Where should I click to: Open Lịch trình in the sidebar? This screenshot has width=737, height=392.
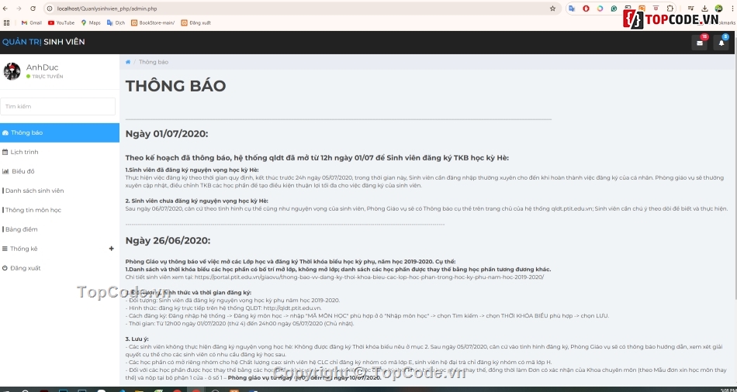(x=60, y=152)
